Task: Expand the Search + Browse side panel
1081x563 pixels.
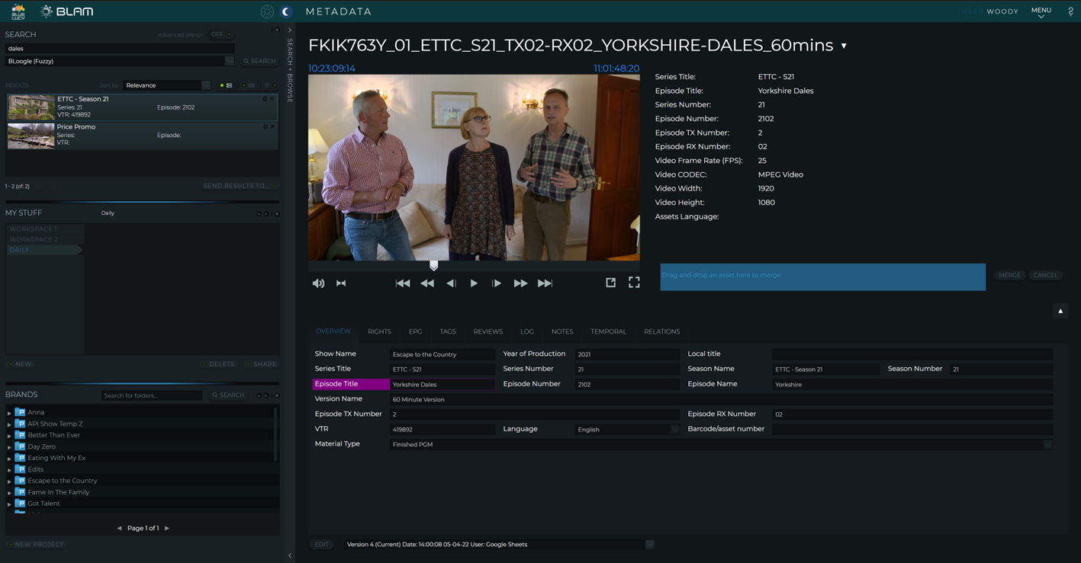Action: (289, 30)
